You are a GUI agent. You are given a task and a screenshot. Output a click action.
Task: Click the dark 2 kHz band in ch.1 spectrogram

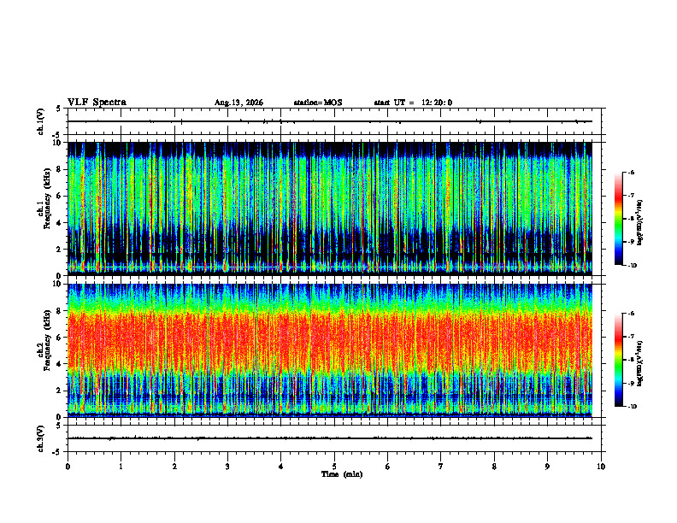(x=330, y=247)
